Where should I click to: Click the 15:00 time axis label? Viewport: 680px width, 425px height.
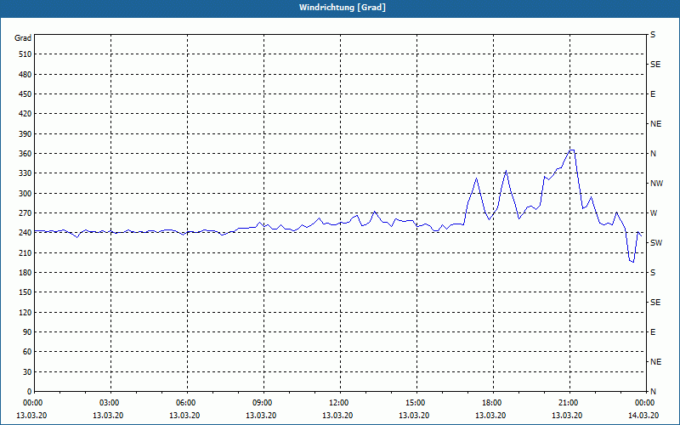415,402
